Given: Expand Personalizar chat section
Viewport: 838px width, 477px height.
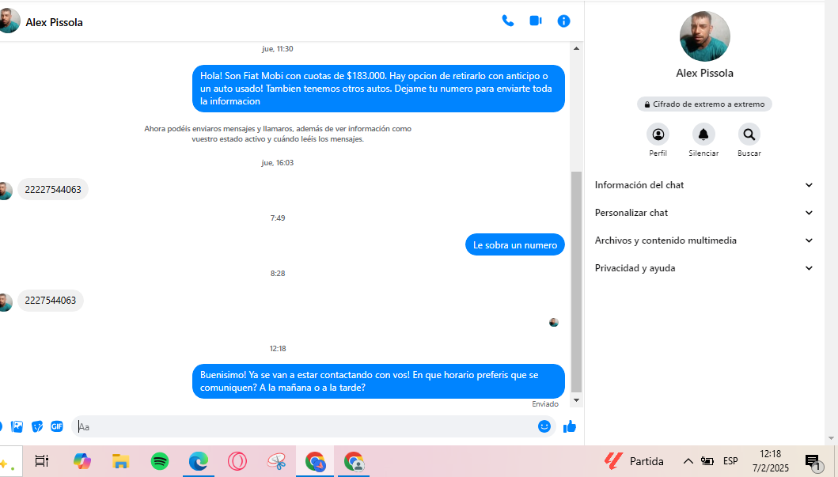Looking at the screenshot, I should click(x=703, y=213).
